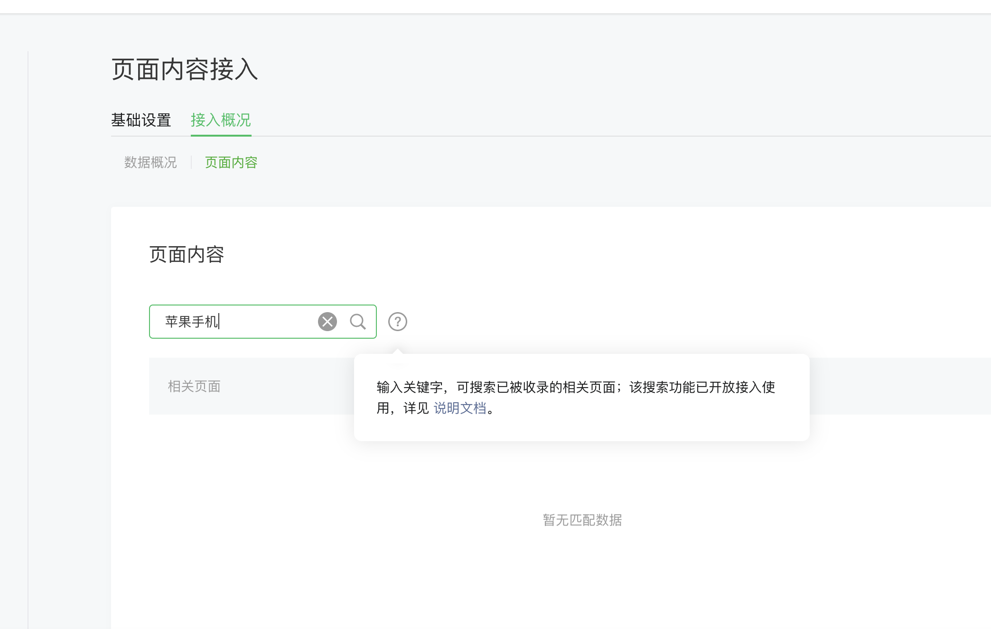Click the 页面内容接入 page title
Viewport: 991px width, 629px height.
click(x=185, y=70)
